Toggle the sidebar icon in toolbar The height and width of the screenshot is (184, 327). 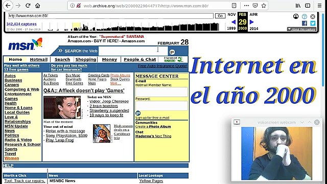click(x=308, y=6)
